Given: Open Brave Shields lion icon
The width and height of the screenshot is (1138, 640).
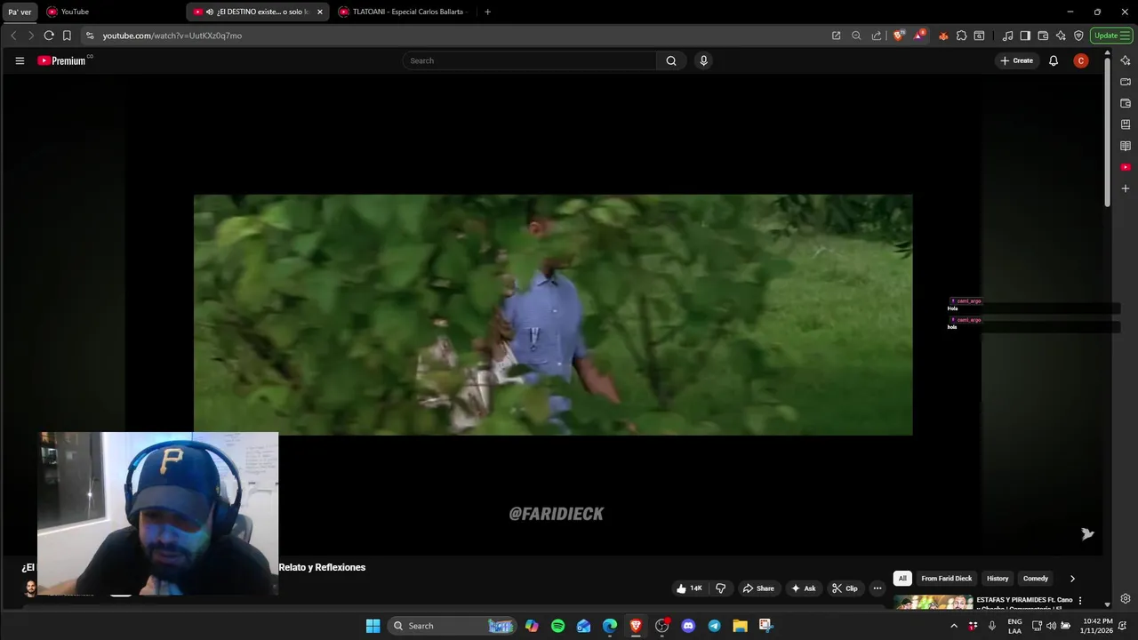Looking at the screenshot, I should (x=899, y=36).
